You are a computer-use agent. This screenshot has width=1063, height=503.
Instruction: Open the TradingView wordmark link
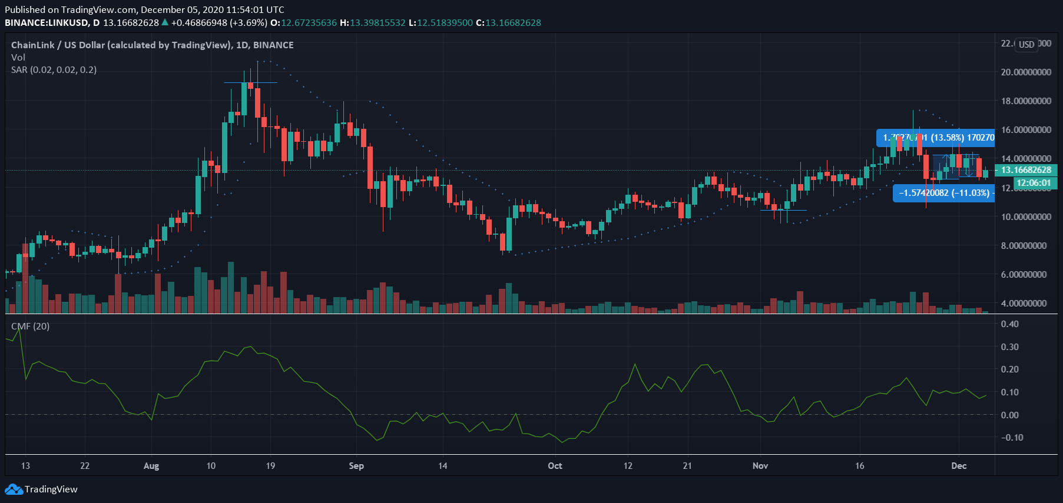(51, 489)
